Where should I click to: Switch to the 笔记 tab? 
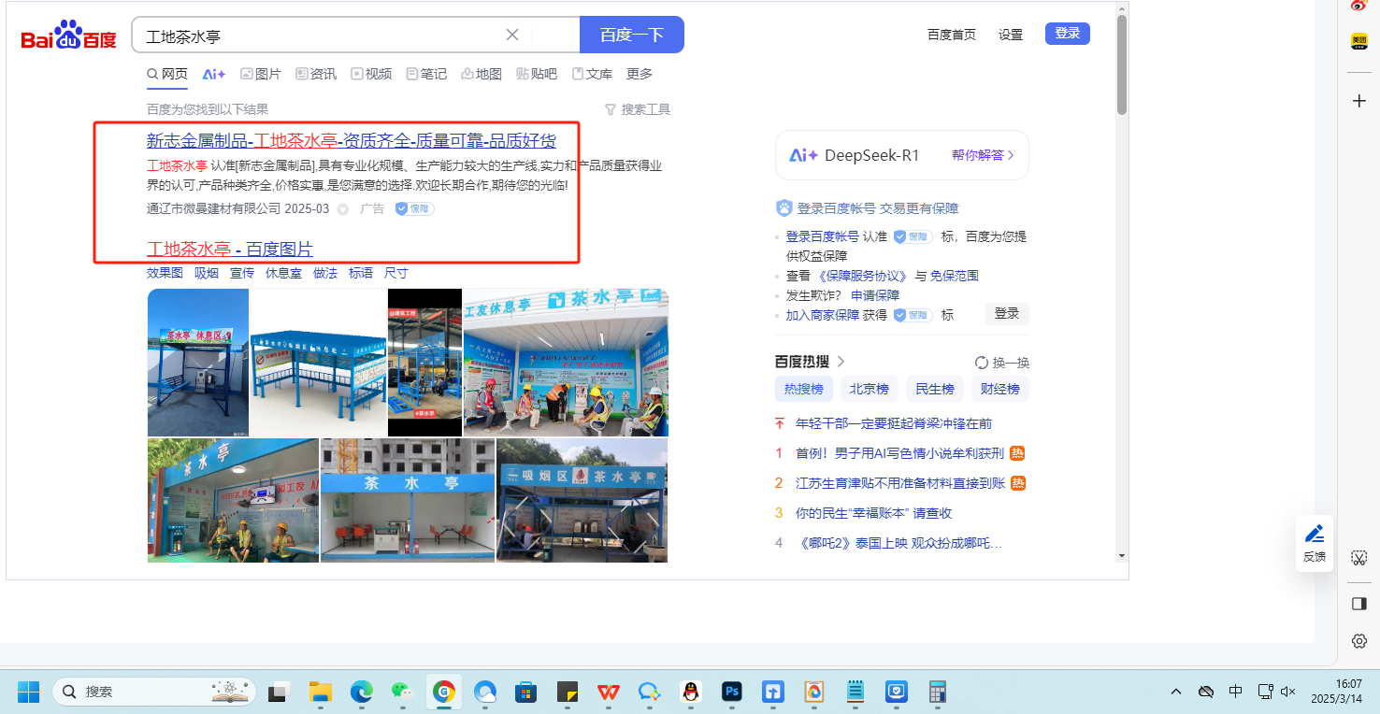(x=426, y=74)
